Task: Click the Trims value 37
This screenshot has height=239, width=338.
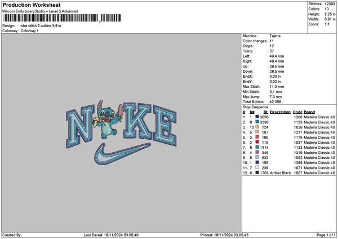Action: point(272,51)
